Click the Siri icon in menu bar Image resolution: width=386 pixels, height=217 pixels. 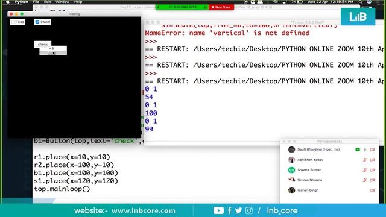(369, 2)
